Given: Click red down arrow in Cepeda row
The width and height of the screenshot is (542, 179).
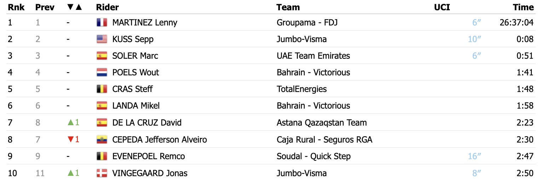Looking at the screenshot, I should [x=70, y=140].
